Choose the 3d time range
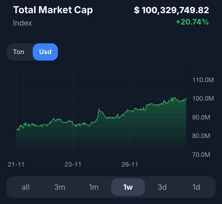This screenshot has height=204, width=222. pos(162,187)
